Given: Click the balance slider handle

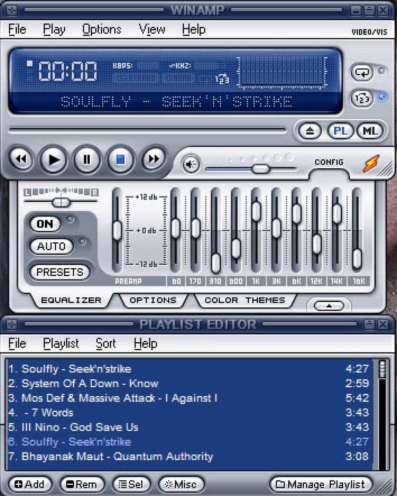Looking at the screenshot, I should coord(60,202).
